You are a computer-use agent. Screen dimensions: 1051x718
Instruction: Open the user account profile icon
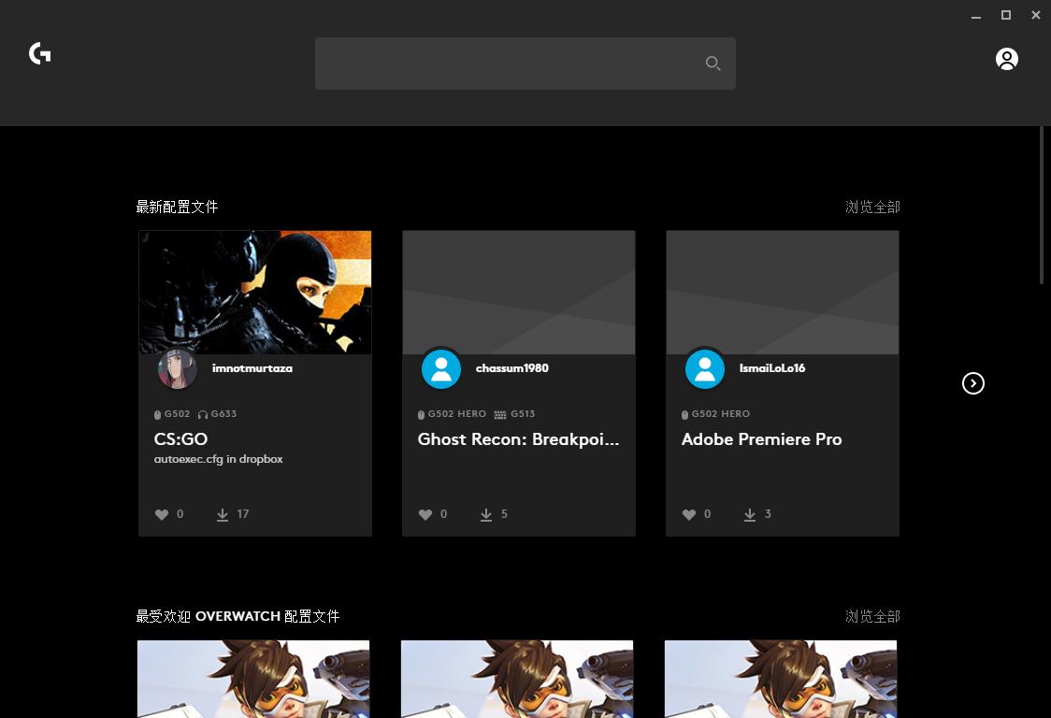[x=1006, y=60]
